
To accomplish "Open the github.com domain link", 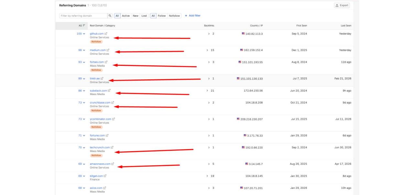I will coord(97,34).
